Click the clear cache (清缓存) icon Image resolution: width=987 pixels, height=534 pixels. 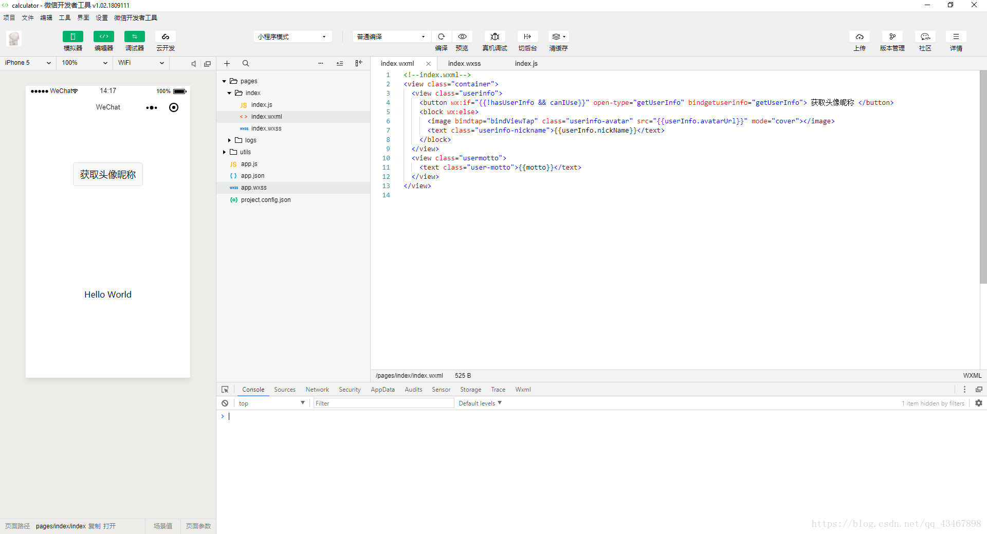[x=558, y=36]
